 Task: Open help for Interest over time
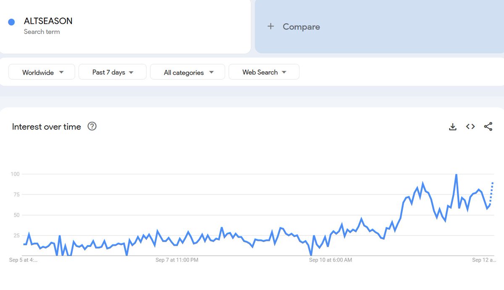(92, 127)
